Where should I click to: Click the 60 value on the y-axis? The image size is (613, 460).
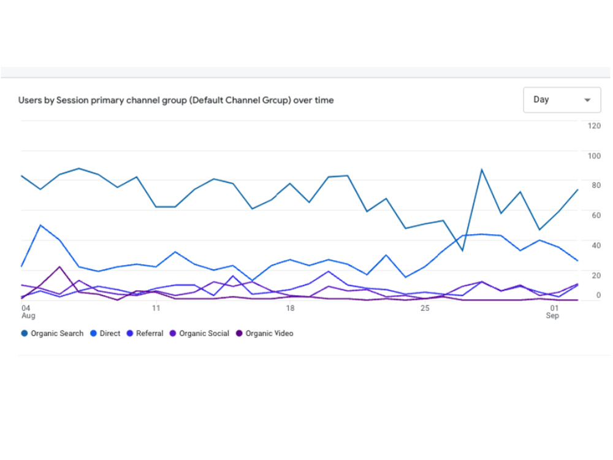pos(596,215)
